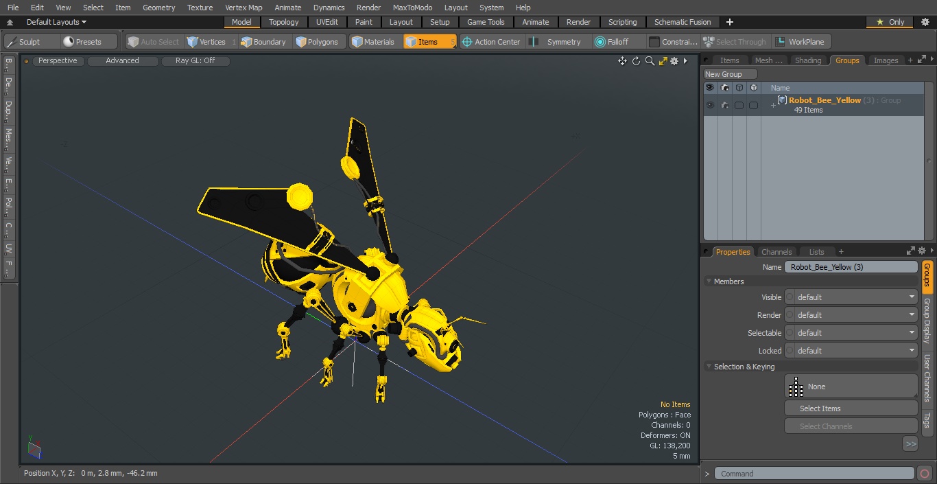The image size is (937, 484).
Task: Open the Visible dropdown
Action: click(x=856, y=297)
